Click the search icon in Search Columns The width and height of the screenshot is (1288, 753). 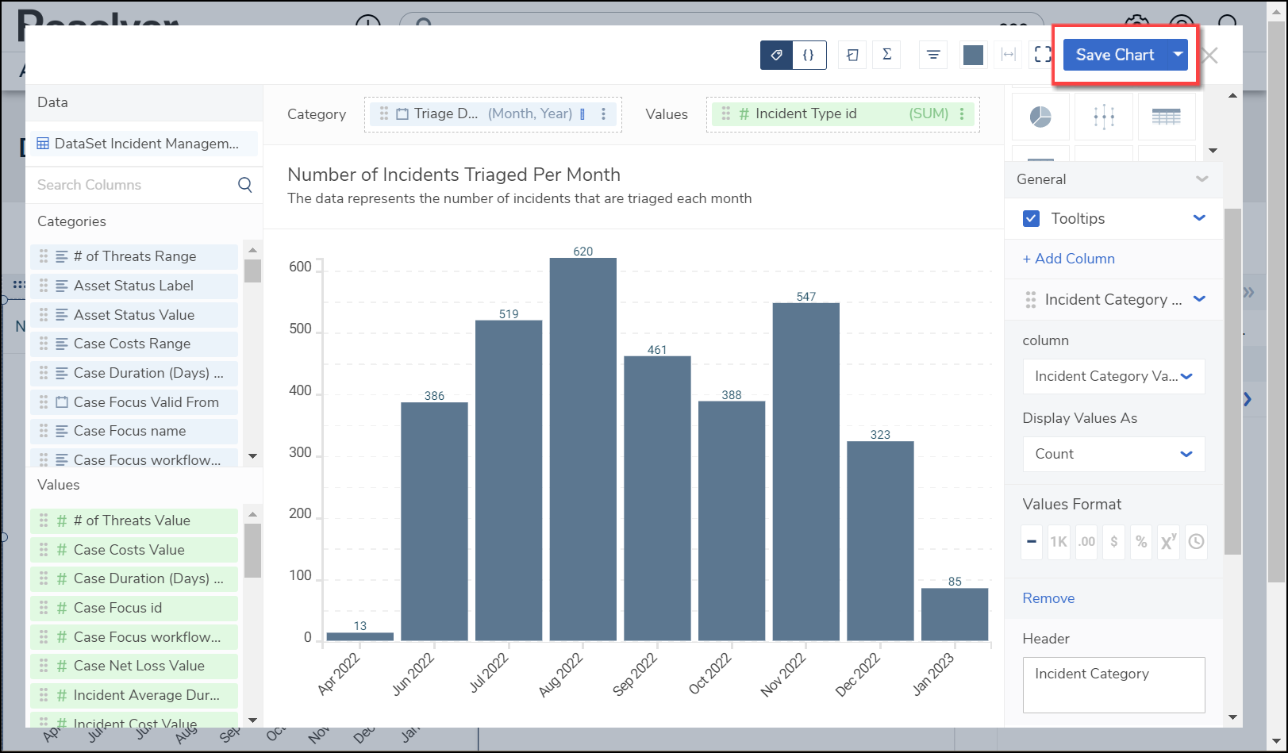[245, 185]
